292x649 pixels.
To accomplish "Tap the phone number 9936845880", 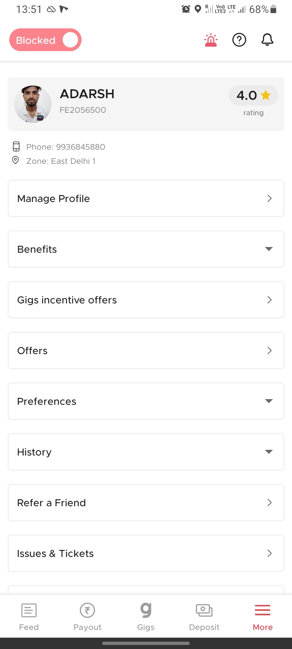I will point(80,147).
